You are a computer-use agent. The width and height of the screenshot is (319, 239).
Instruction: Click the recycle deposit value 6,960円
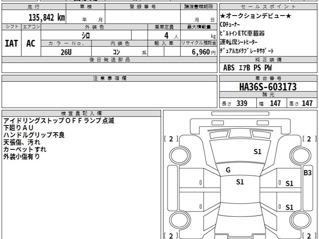[x=204, y=52]
